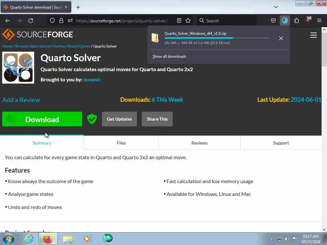Open the Pocket save icon
Screen dimensions: 327x245
273,20
